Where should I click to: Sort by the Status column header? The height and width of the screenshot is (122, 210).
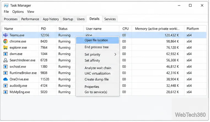(x=70, y=29)
